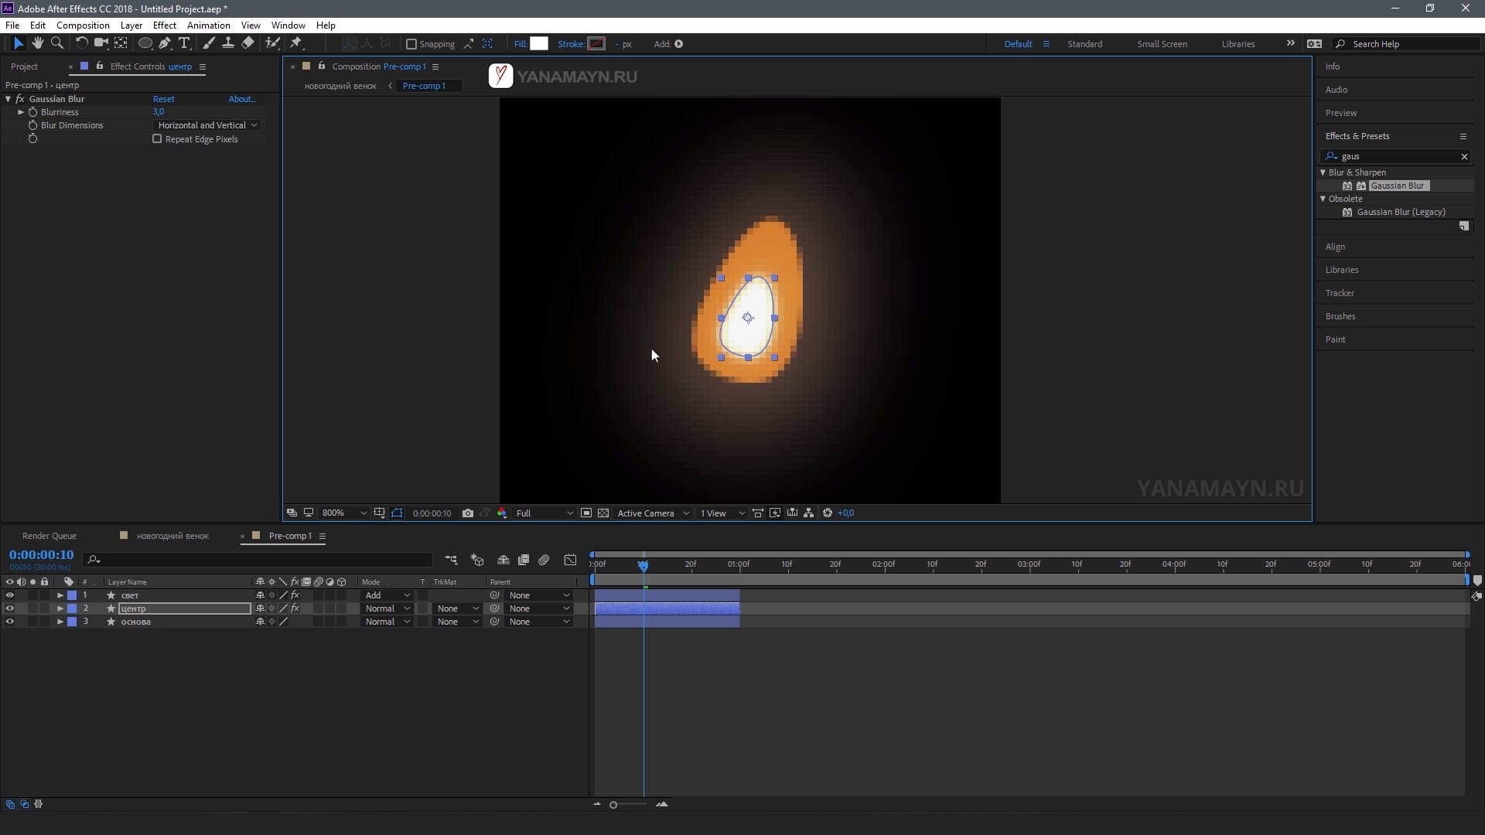Click the Fill color swatch

coord(539,44)
